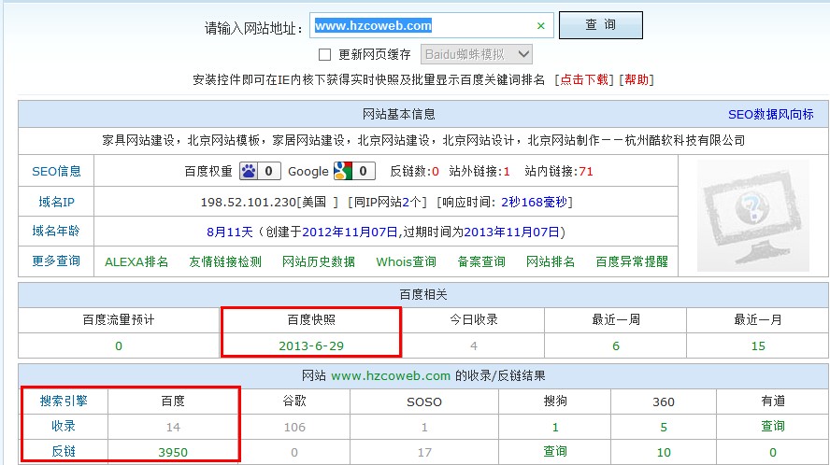Screen dimensions: 830x465
Task: Click the SOSO column header
Action: pos(424,402)
